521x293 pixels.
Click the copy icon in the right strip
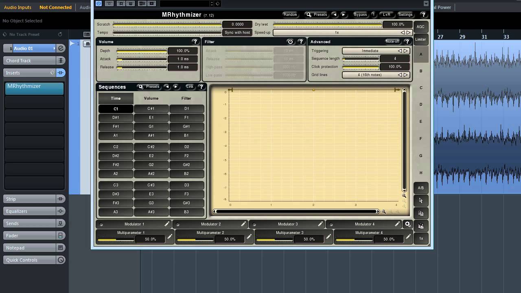click(x=421, y=213)
